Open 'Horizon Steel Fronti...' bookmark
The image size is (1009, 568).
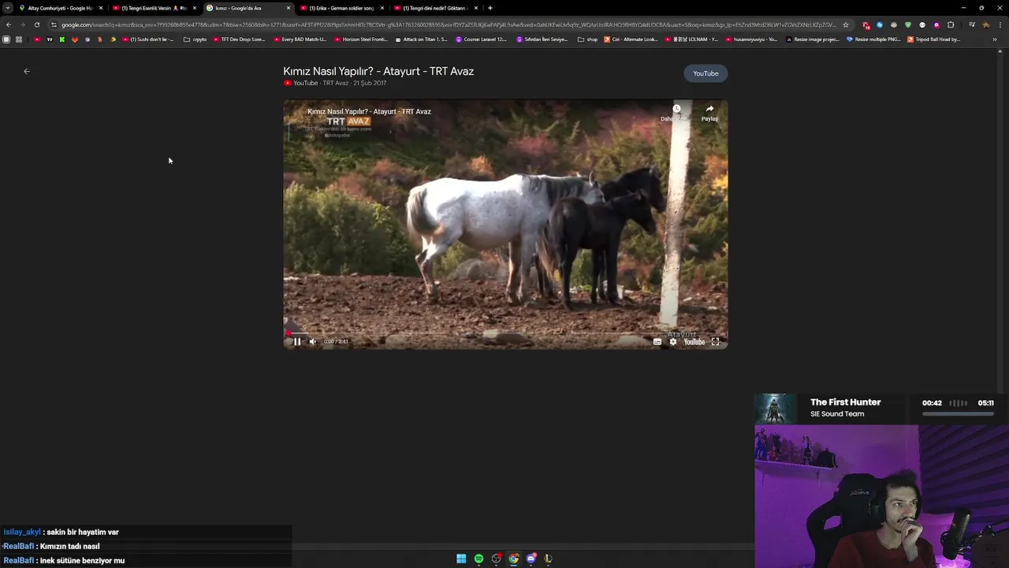[361, 39]
